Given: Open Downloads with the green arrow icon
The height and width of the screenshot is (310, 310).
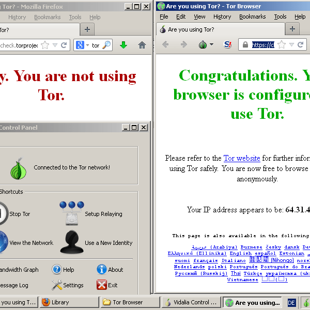Looking at the screenshot, I should pyautogui.click(x=123, y=45).
